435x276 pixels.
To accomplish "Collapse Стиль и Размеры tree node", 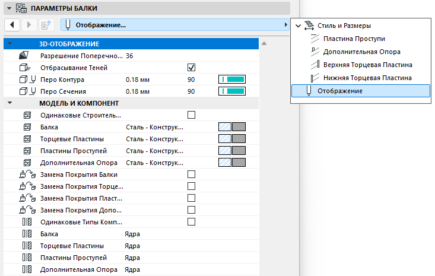I will point(299,26).
